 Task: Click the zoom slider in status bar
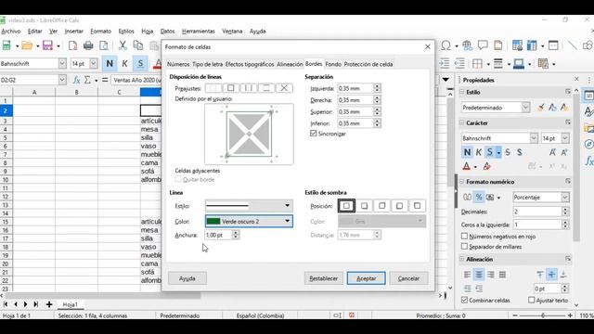coord(543,315)
